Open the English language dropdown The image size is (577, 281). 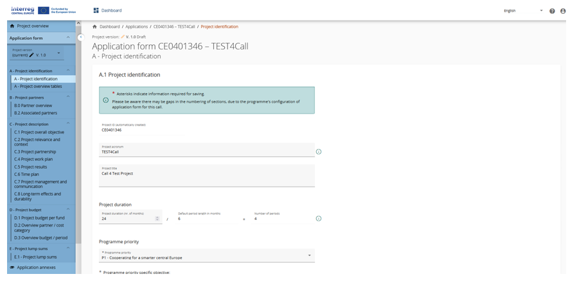click(x=523, y=11)
